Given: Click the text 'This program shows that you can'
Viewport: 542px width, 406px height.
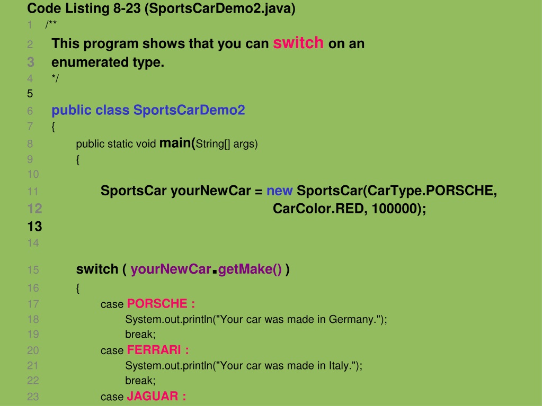Looking at the screenshot, I should coord(160,44).
